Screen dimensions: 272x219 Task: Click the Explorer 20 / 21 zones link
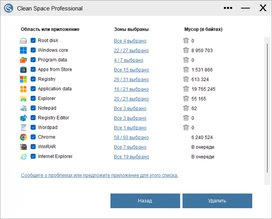coord(131,99)
